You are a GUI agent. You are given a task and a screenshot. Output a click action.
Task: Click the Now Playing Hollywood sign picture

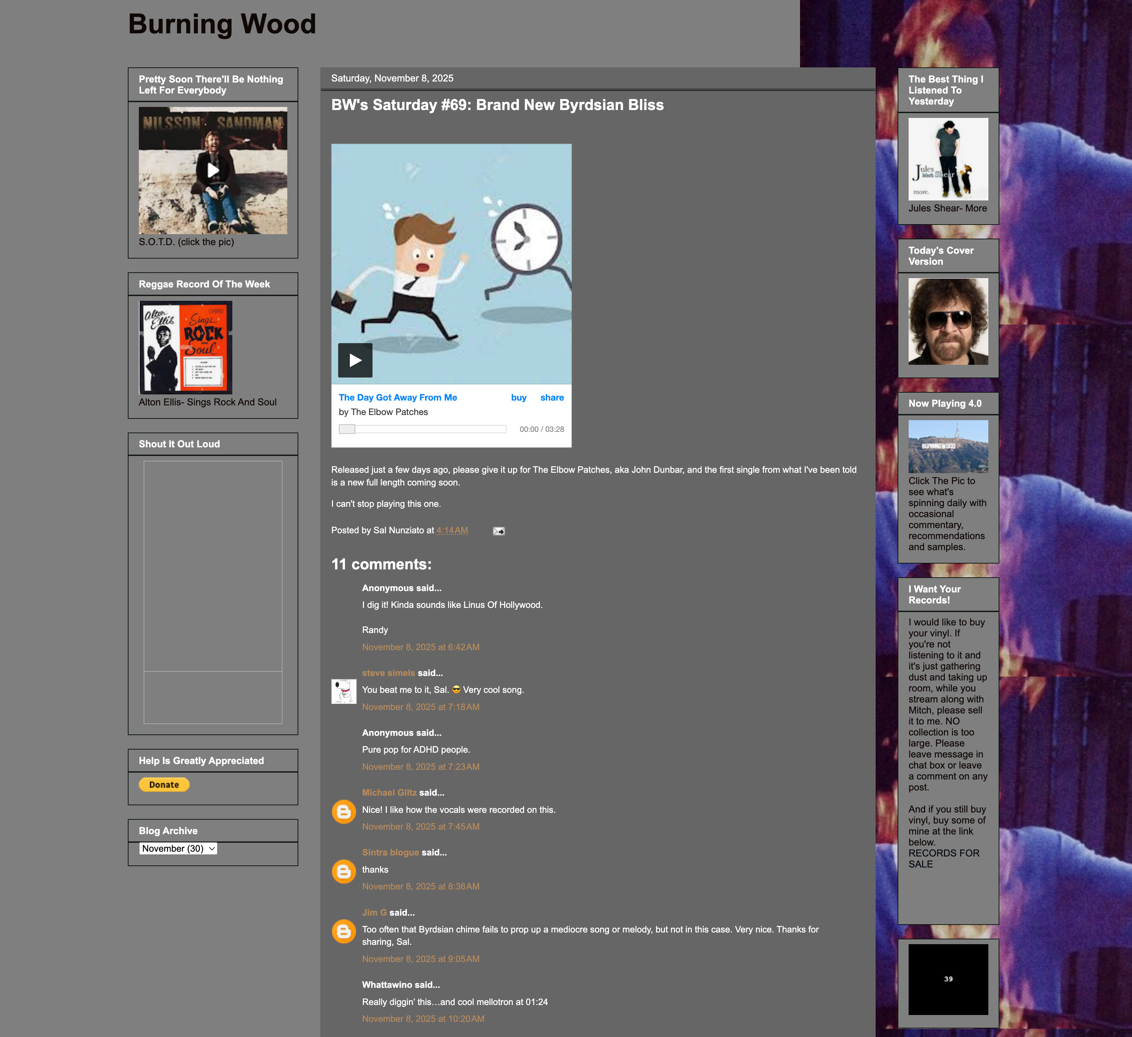[948, 447]
